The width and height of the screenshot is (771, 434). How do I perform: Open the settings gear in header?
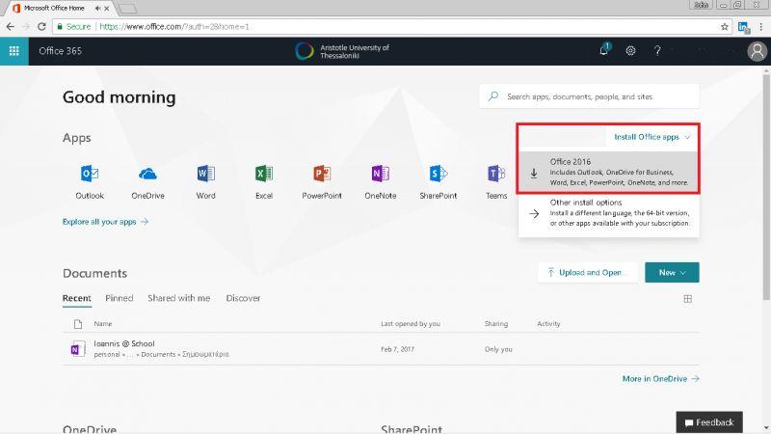coord(630,51)
